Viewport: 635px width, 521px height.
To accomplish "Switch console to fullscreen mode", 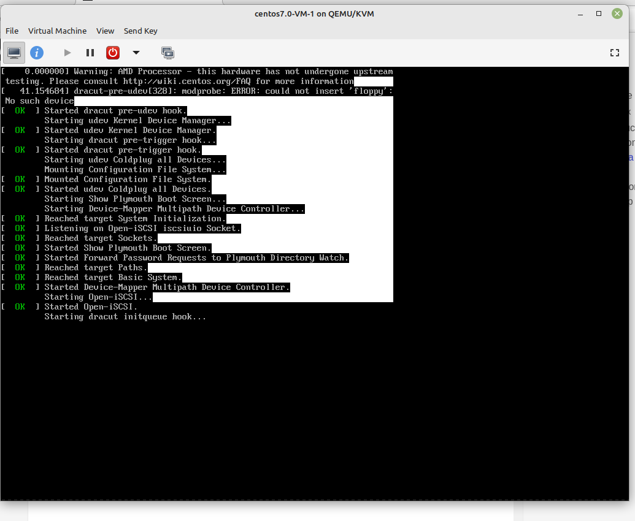I will tap(615, 53).
